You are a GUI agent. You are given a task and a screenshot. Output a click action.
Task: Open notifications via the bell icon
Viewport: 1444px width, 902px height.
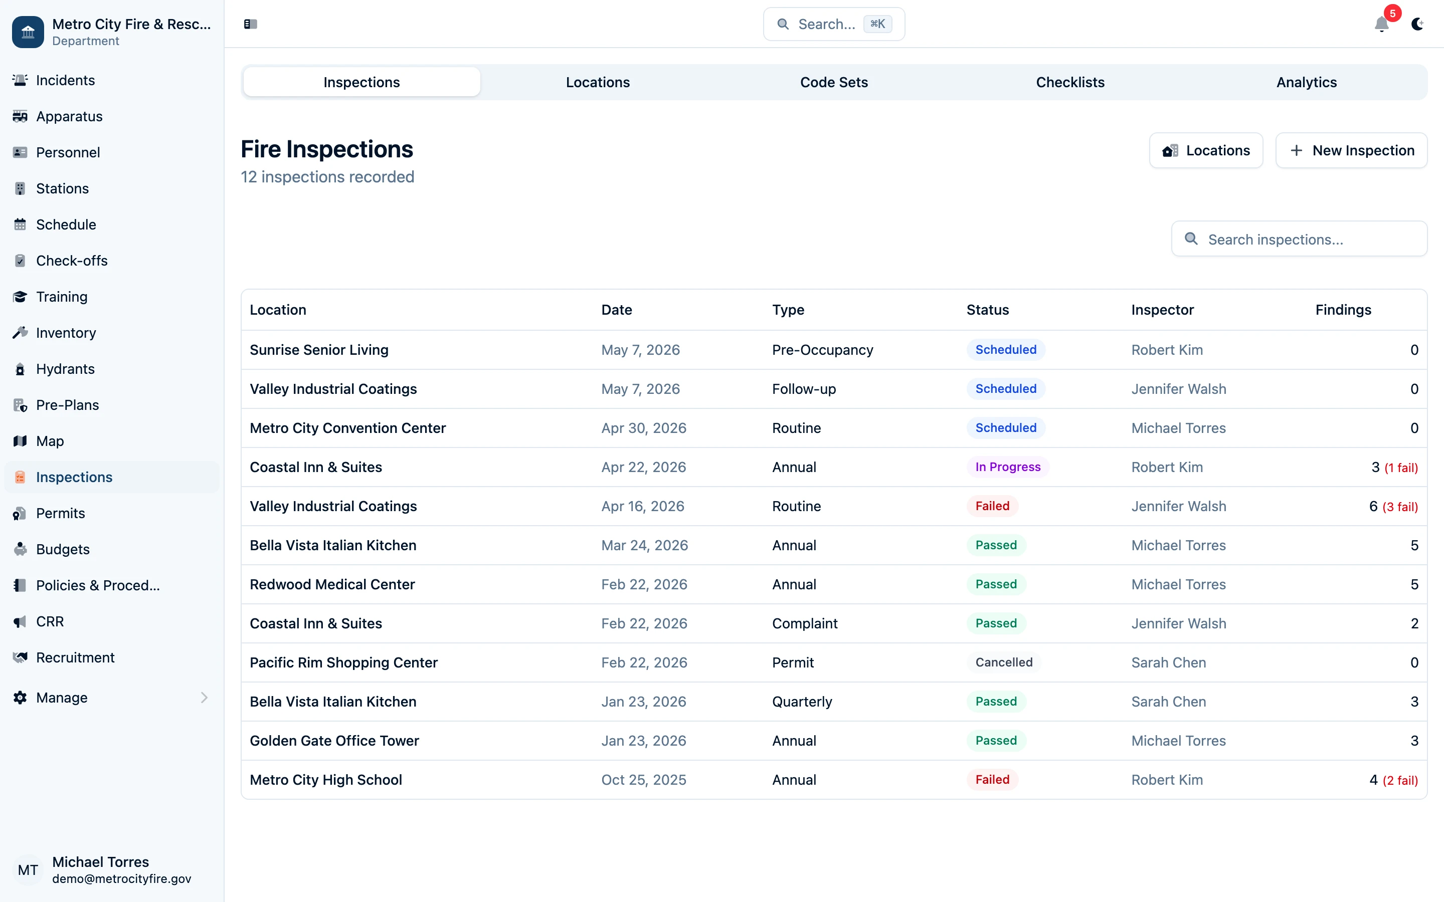point(1382,25)
